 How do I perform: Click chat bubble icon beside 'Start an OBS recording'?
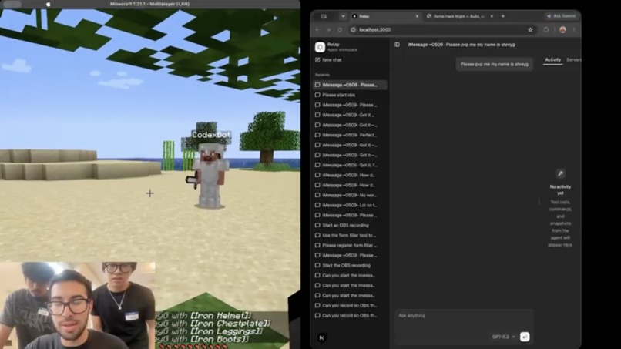tap(317, 226)
